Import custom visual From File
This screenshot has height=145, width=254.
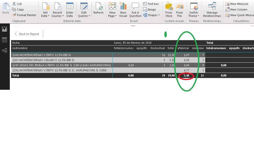pos(180,10)
